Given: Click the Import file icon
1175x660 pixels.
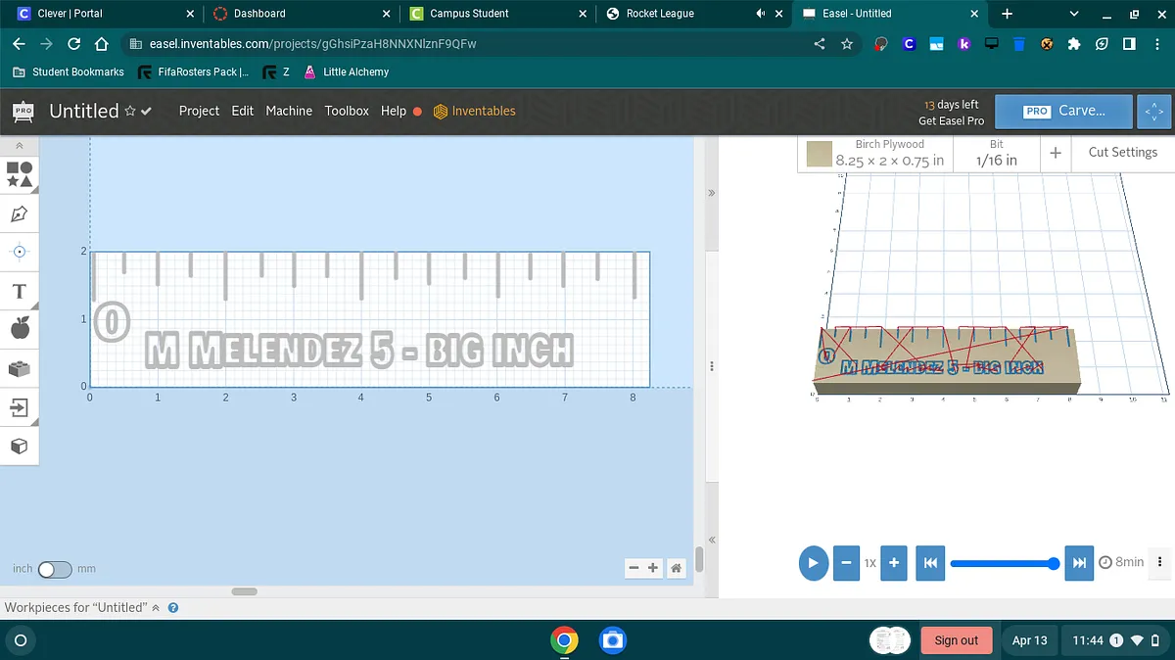Looking at the screenshot, I should [x=20, y=407].
